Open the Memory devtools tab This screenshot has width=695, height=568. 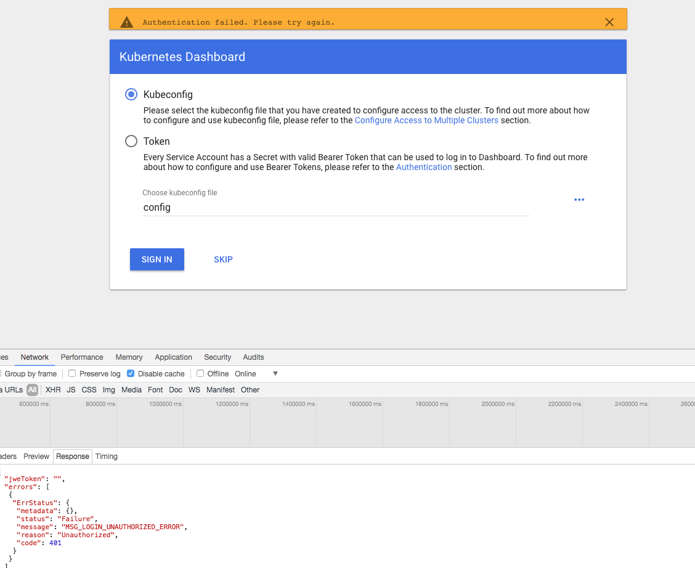[x=129, y=357]
